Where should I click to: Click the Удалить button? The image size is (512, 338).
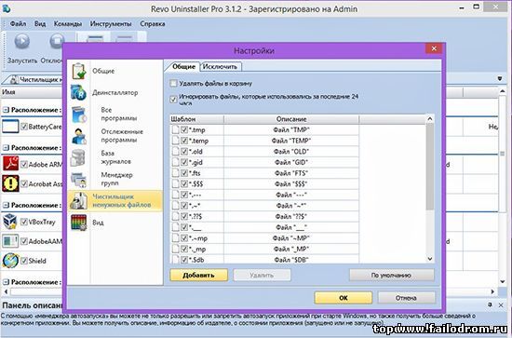pyautogui.click(x=262, y=275)
